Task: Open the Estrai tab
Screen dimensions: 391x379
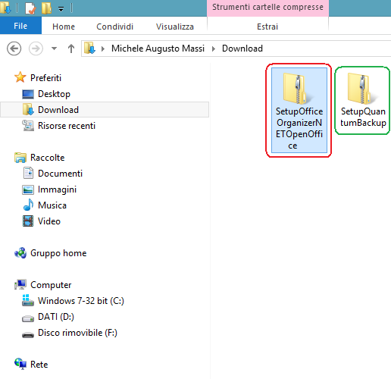Action: (x=267, y=27)
